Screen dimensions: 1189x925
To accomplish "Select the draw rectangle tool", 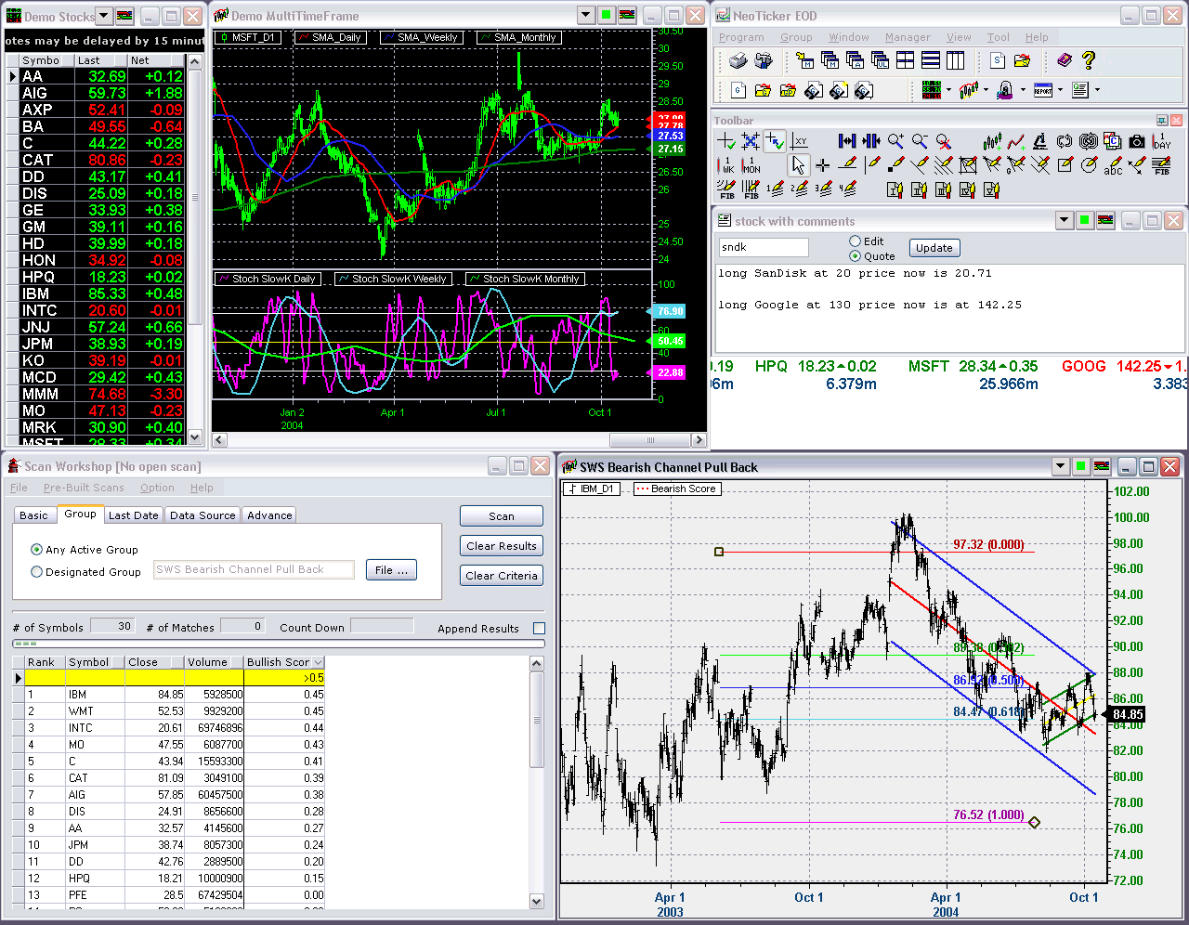I will (1065, 165).
